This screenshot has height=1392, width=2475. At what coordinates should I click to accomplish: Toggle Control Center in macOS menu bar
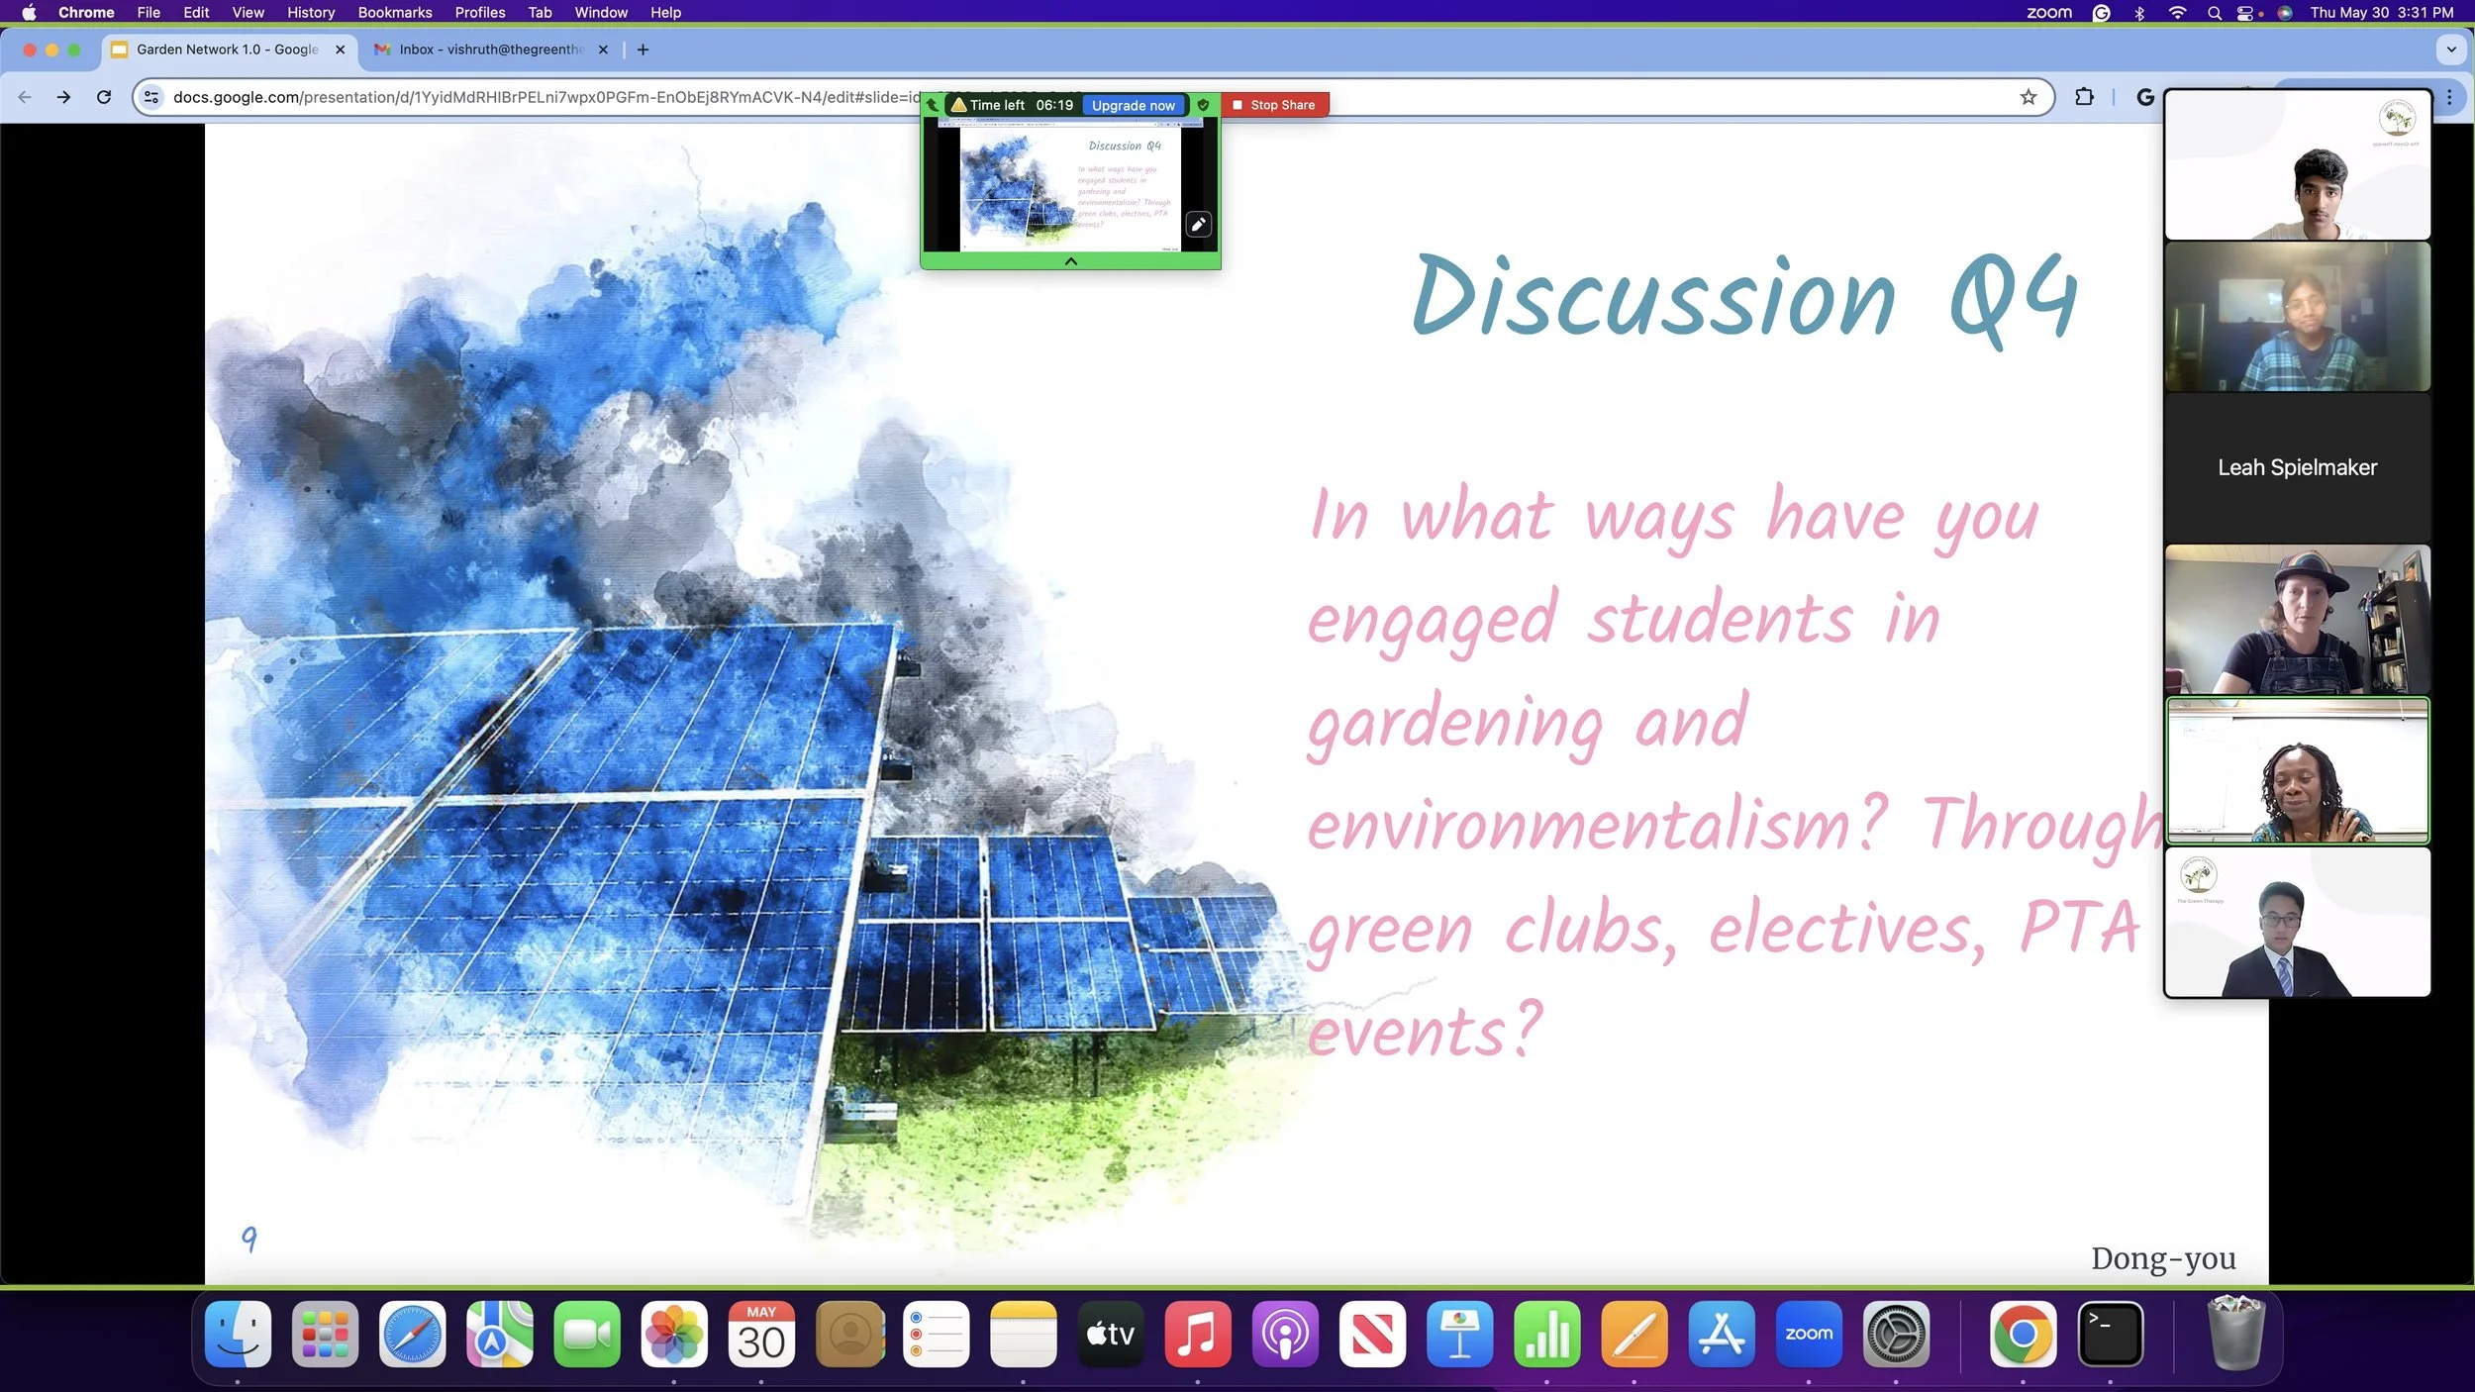click(2245, 13)
